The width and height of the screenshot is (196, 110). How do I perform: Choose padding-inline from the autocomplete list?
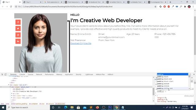click(x=173, y=86)
